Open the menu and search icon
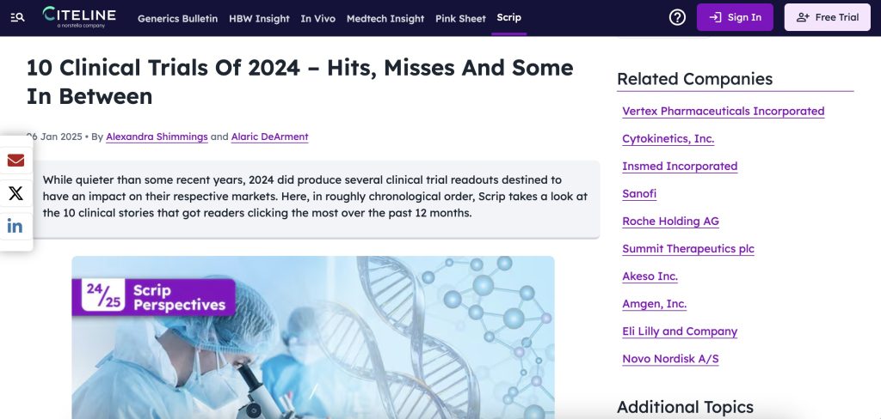Screen dimensions: 881x419 tap(18, 17)
